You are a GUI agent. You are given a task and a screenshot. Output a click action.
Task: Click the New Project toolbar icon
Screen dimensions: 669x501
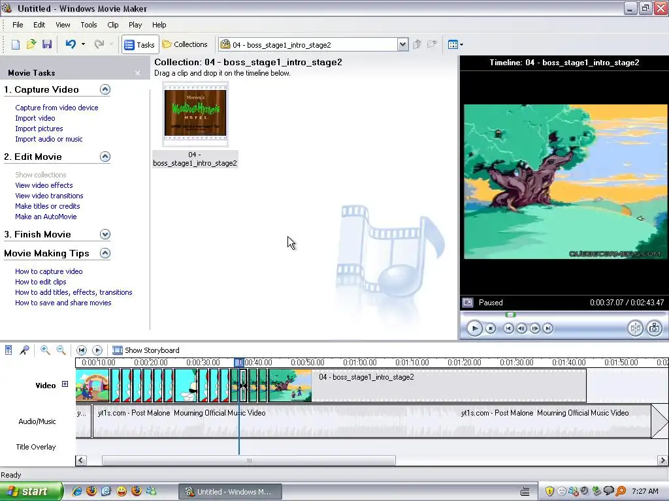[x=16, y=44]
